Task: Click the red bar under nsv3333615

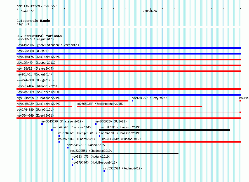Action: [x=172, y=142]
